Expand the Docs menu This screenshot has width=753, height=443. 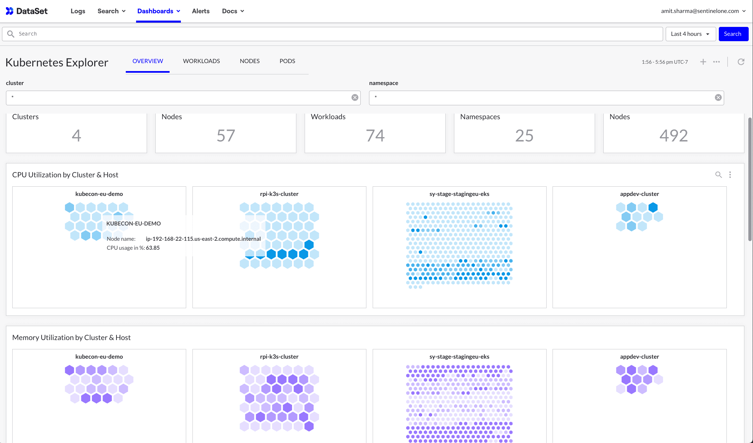click(x=233, y=11)
